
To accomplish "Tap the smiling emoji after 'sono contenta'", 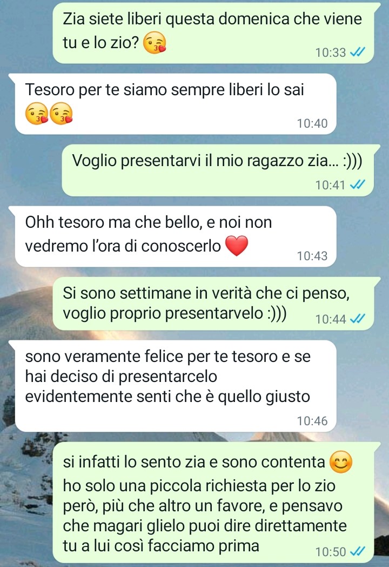I will 340,462.
